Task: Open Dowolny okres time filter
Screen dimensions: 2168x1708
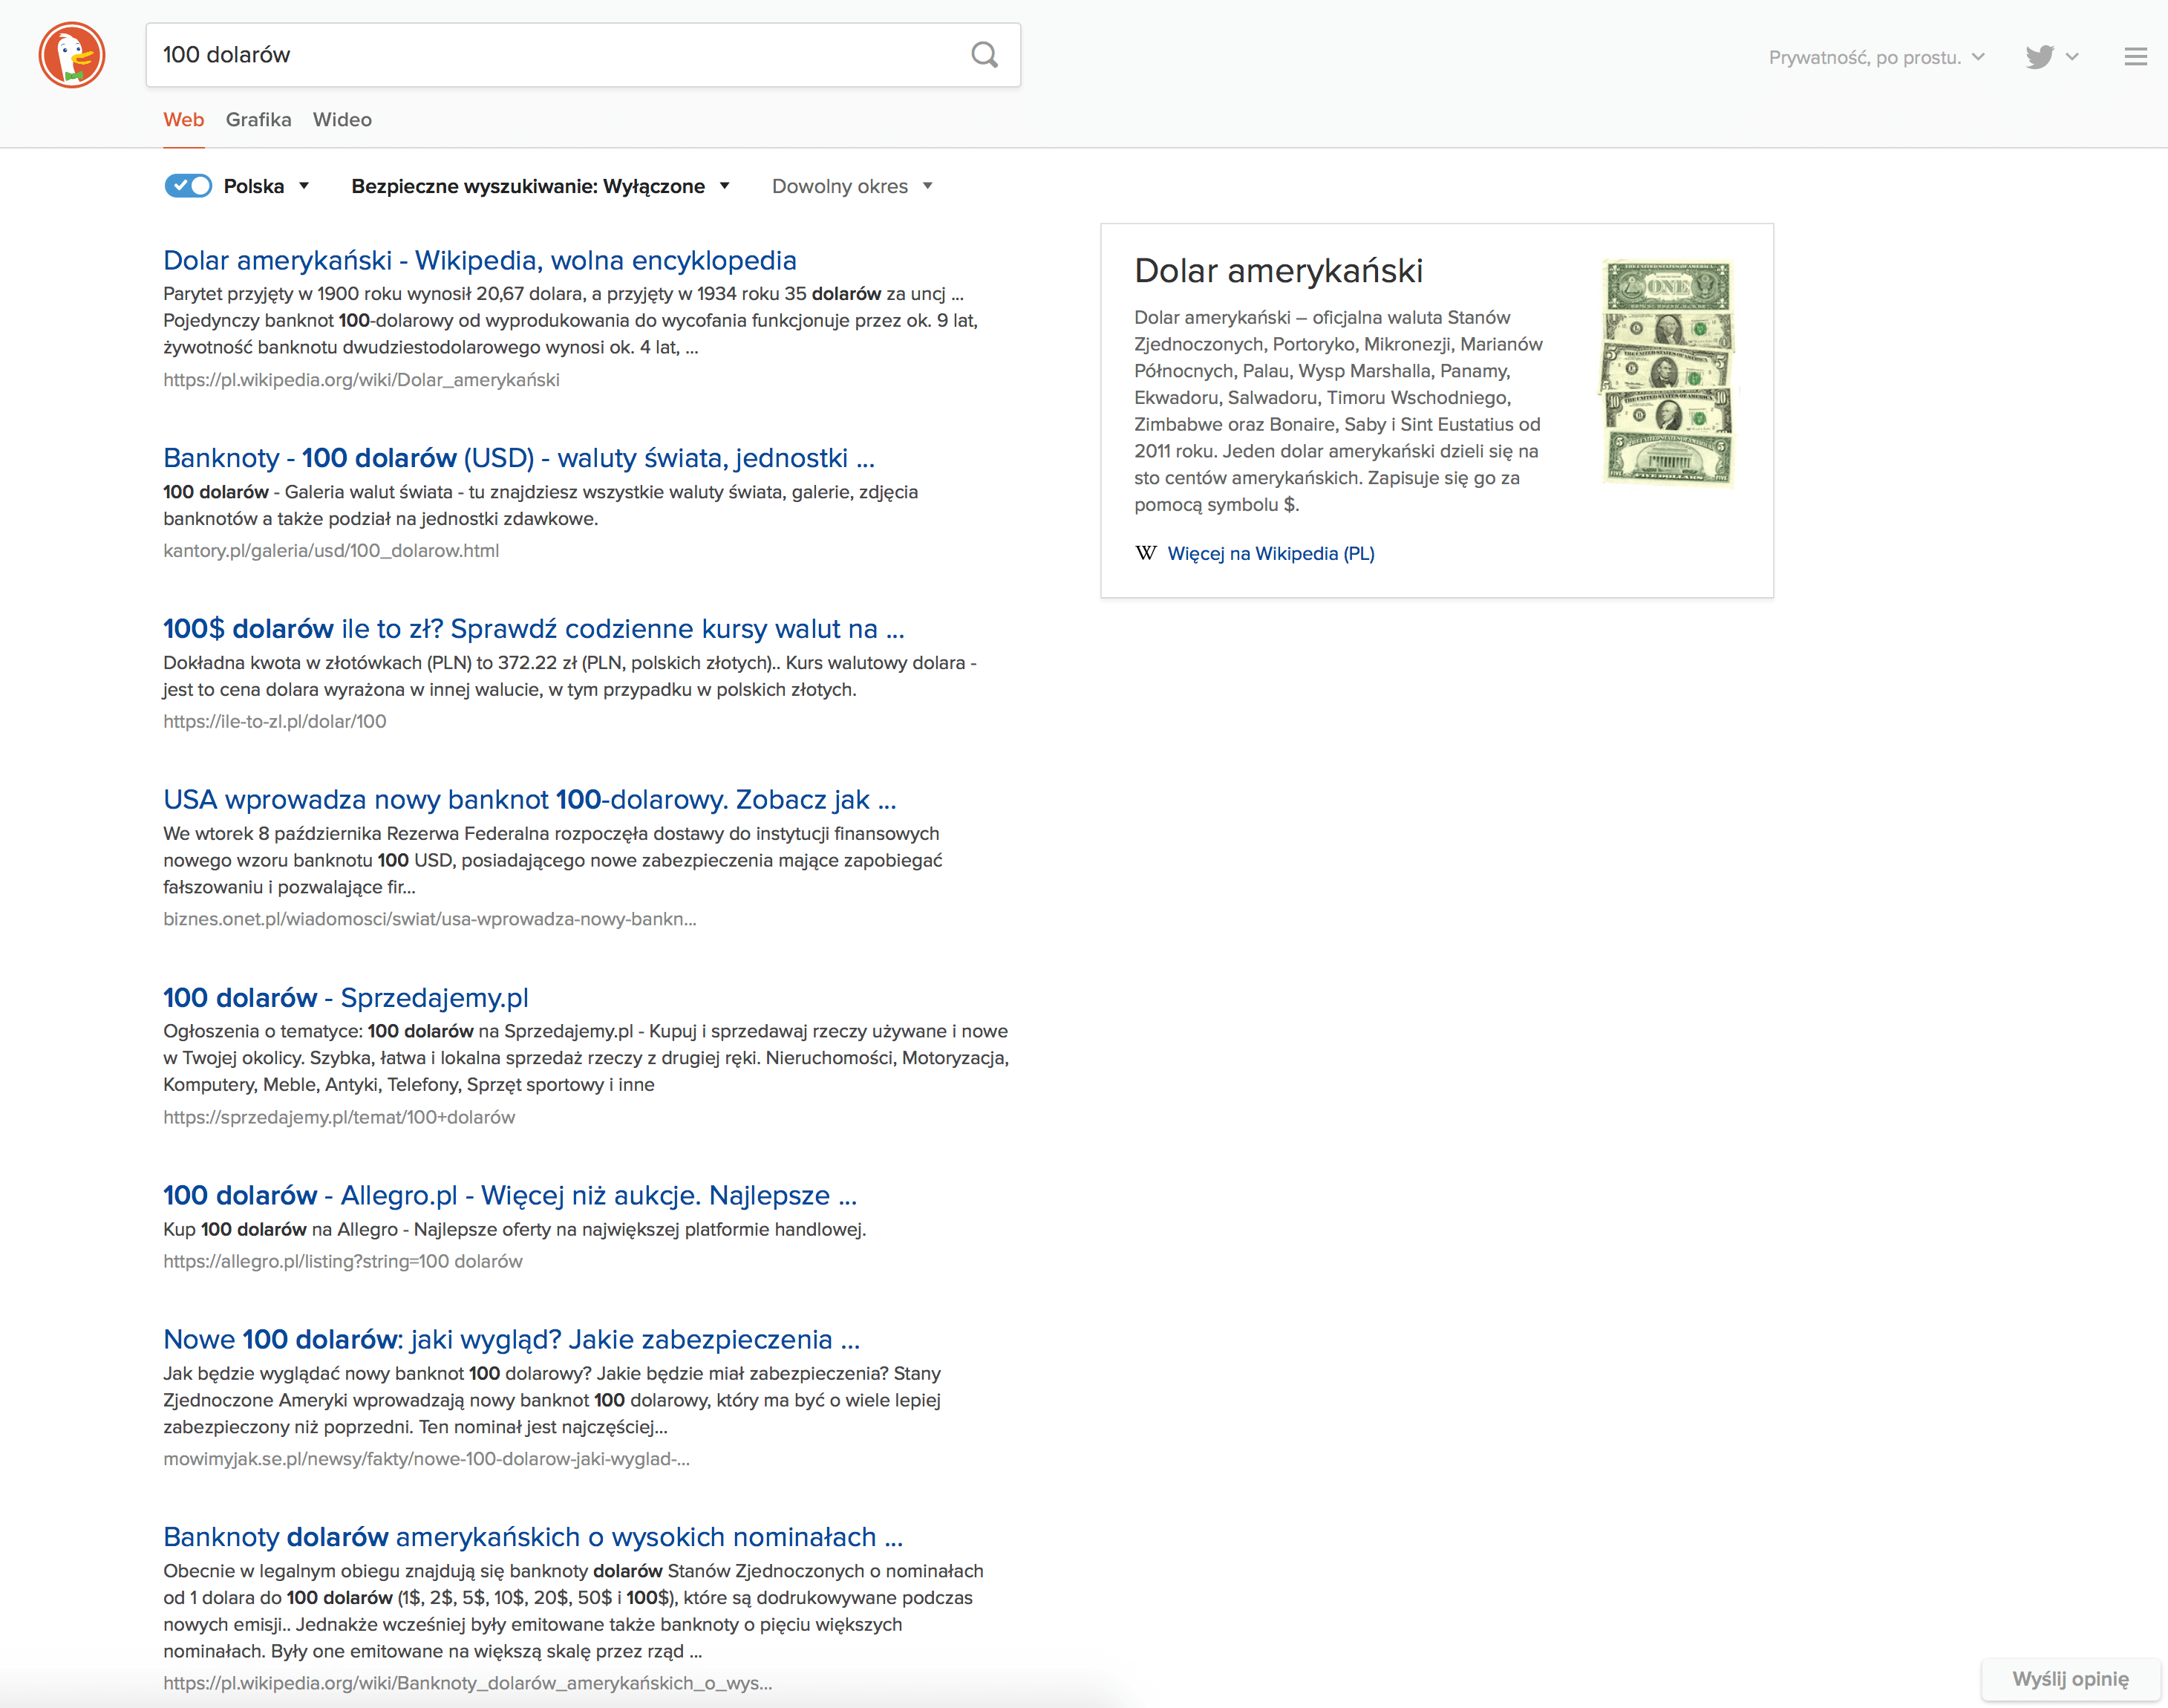Action: [852, 186]
